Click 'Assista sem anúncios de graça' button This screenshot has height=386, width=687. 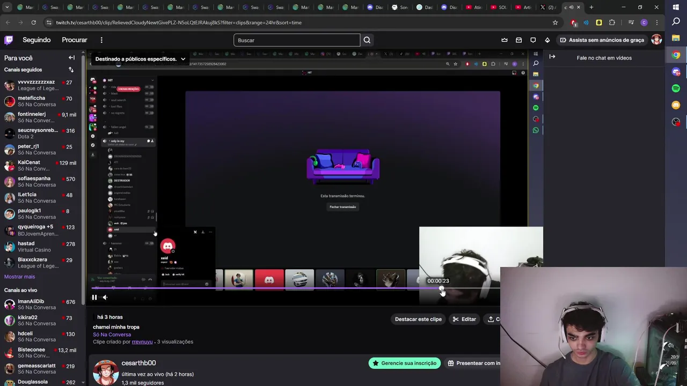point(602,40)
